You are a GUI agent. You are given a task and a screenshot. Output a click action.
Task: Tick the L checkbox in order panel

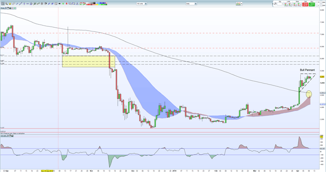pyautogui.click(x=317, y=5)
